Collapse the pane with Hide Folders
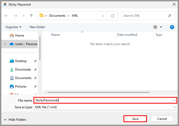Viewport: 179px width, 126px height. (x=15, y=120)
